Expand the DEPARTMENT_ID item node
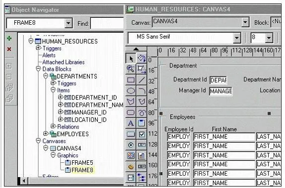The height and width of the screenshot is (188, 285). point(61,97)
